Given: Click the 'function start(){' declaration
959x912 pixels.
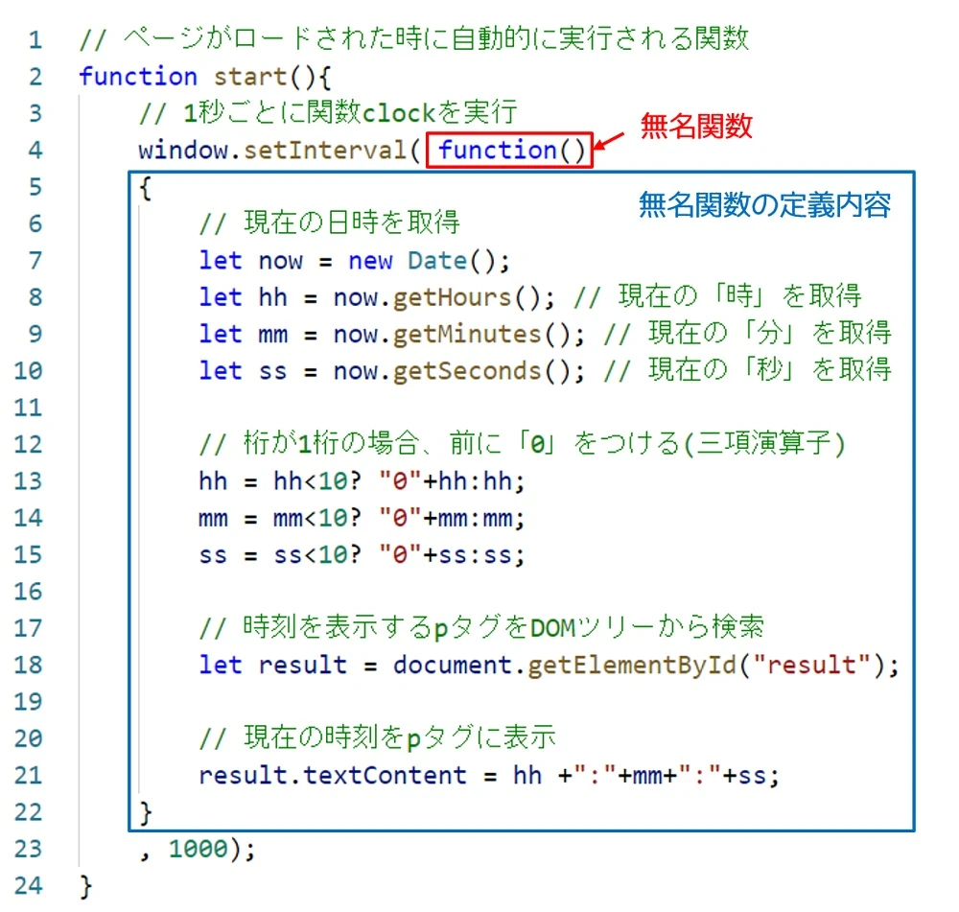Looking at the screenshot, I should (205, 77).
